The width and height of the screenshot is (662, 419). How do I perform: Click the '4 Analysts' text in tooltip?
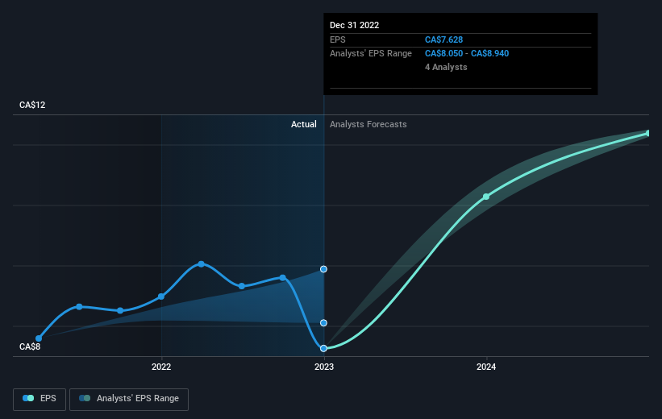pyautogui.click(x=446, y=67)
